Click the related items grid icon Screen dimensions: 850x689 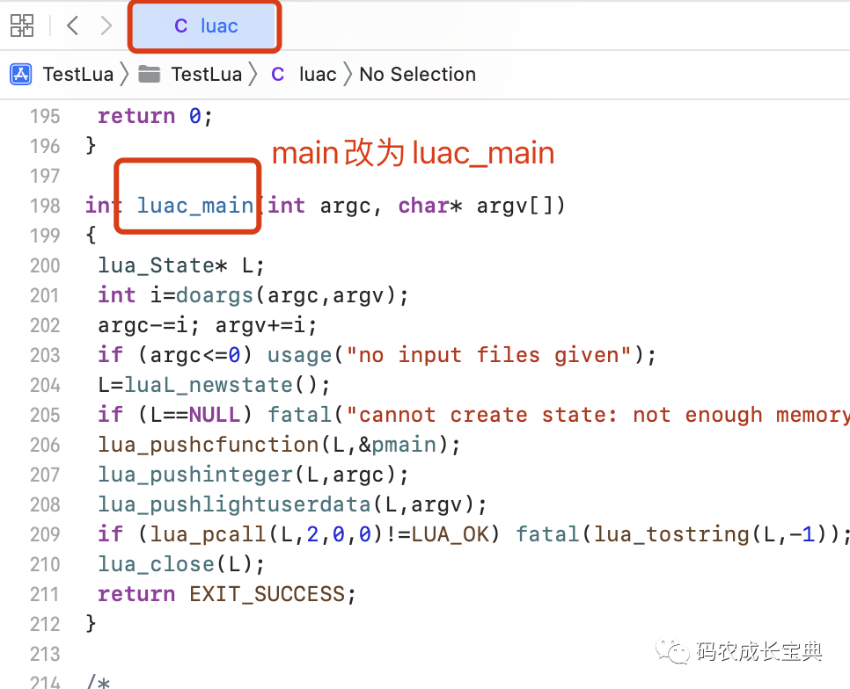[x=22, y=25]
